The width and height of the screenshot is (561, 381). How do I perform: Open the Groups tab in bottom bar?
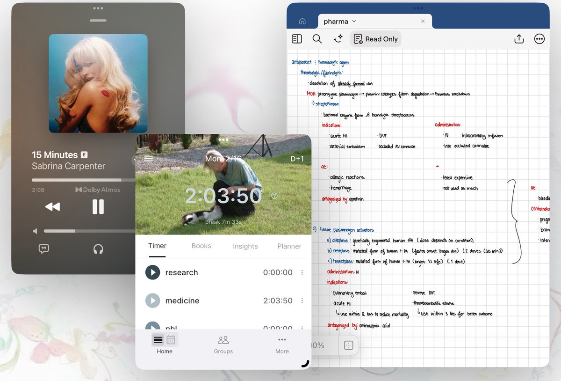[223, 344]
